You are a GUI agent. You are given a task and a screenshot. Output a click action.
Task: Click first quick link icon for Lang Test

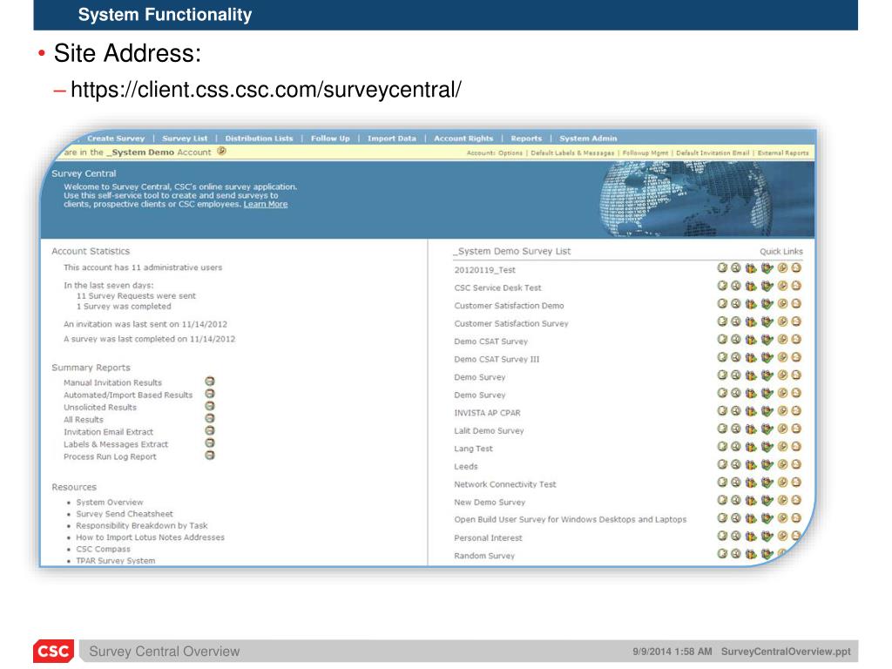coord(722,447)
